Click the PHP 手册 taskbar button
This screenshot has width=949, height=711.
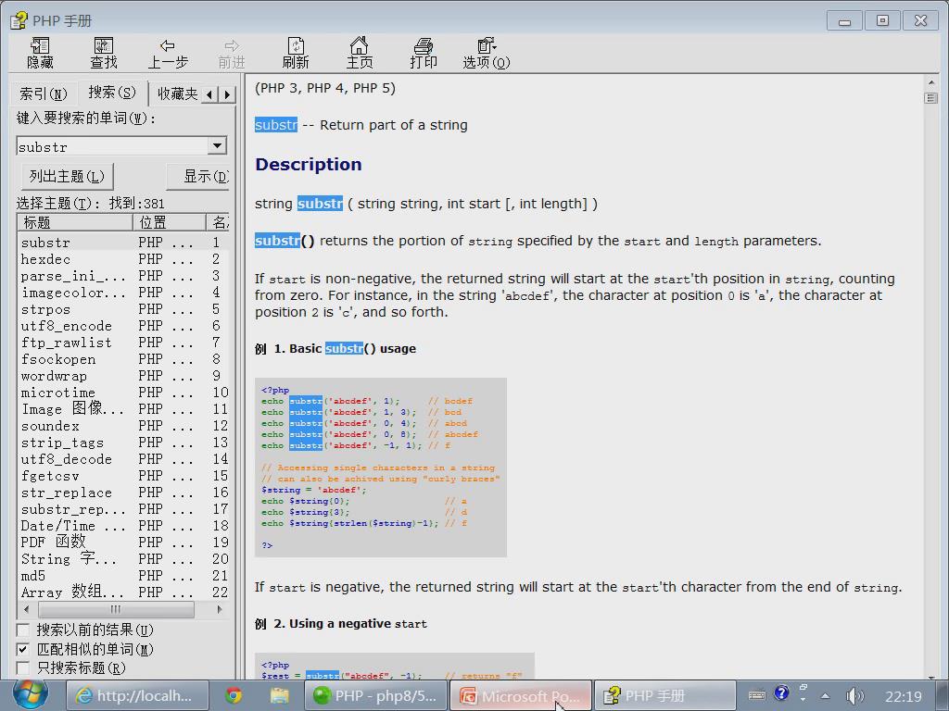click(x=664, y=696)
